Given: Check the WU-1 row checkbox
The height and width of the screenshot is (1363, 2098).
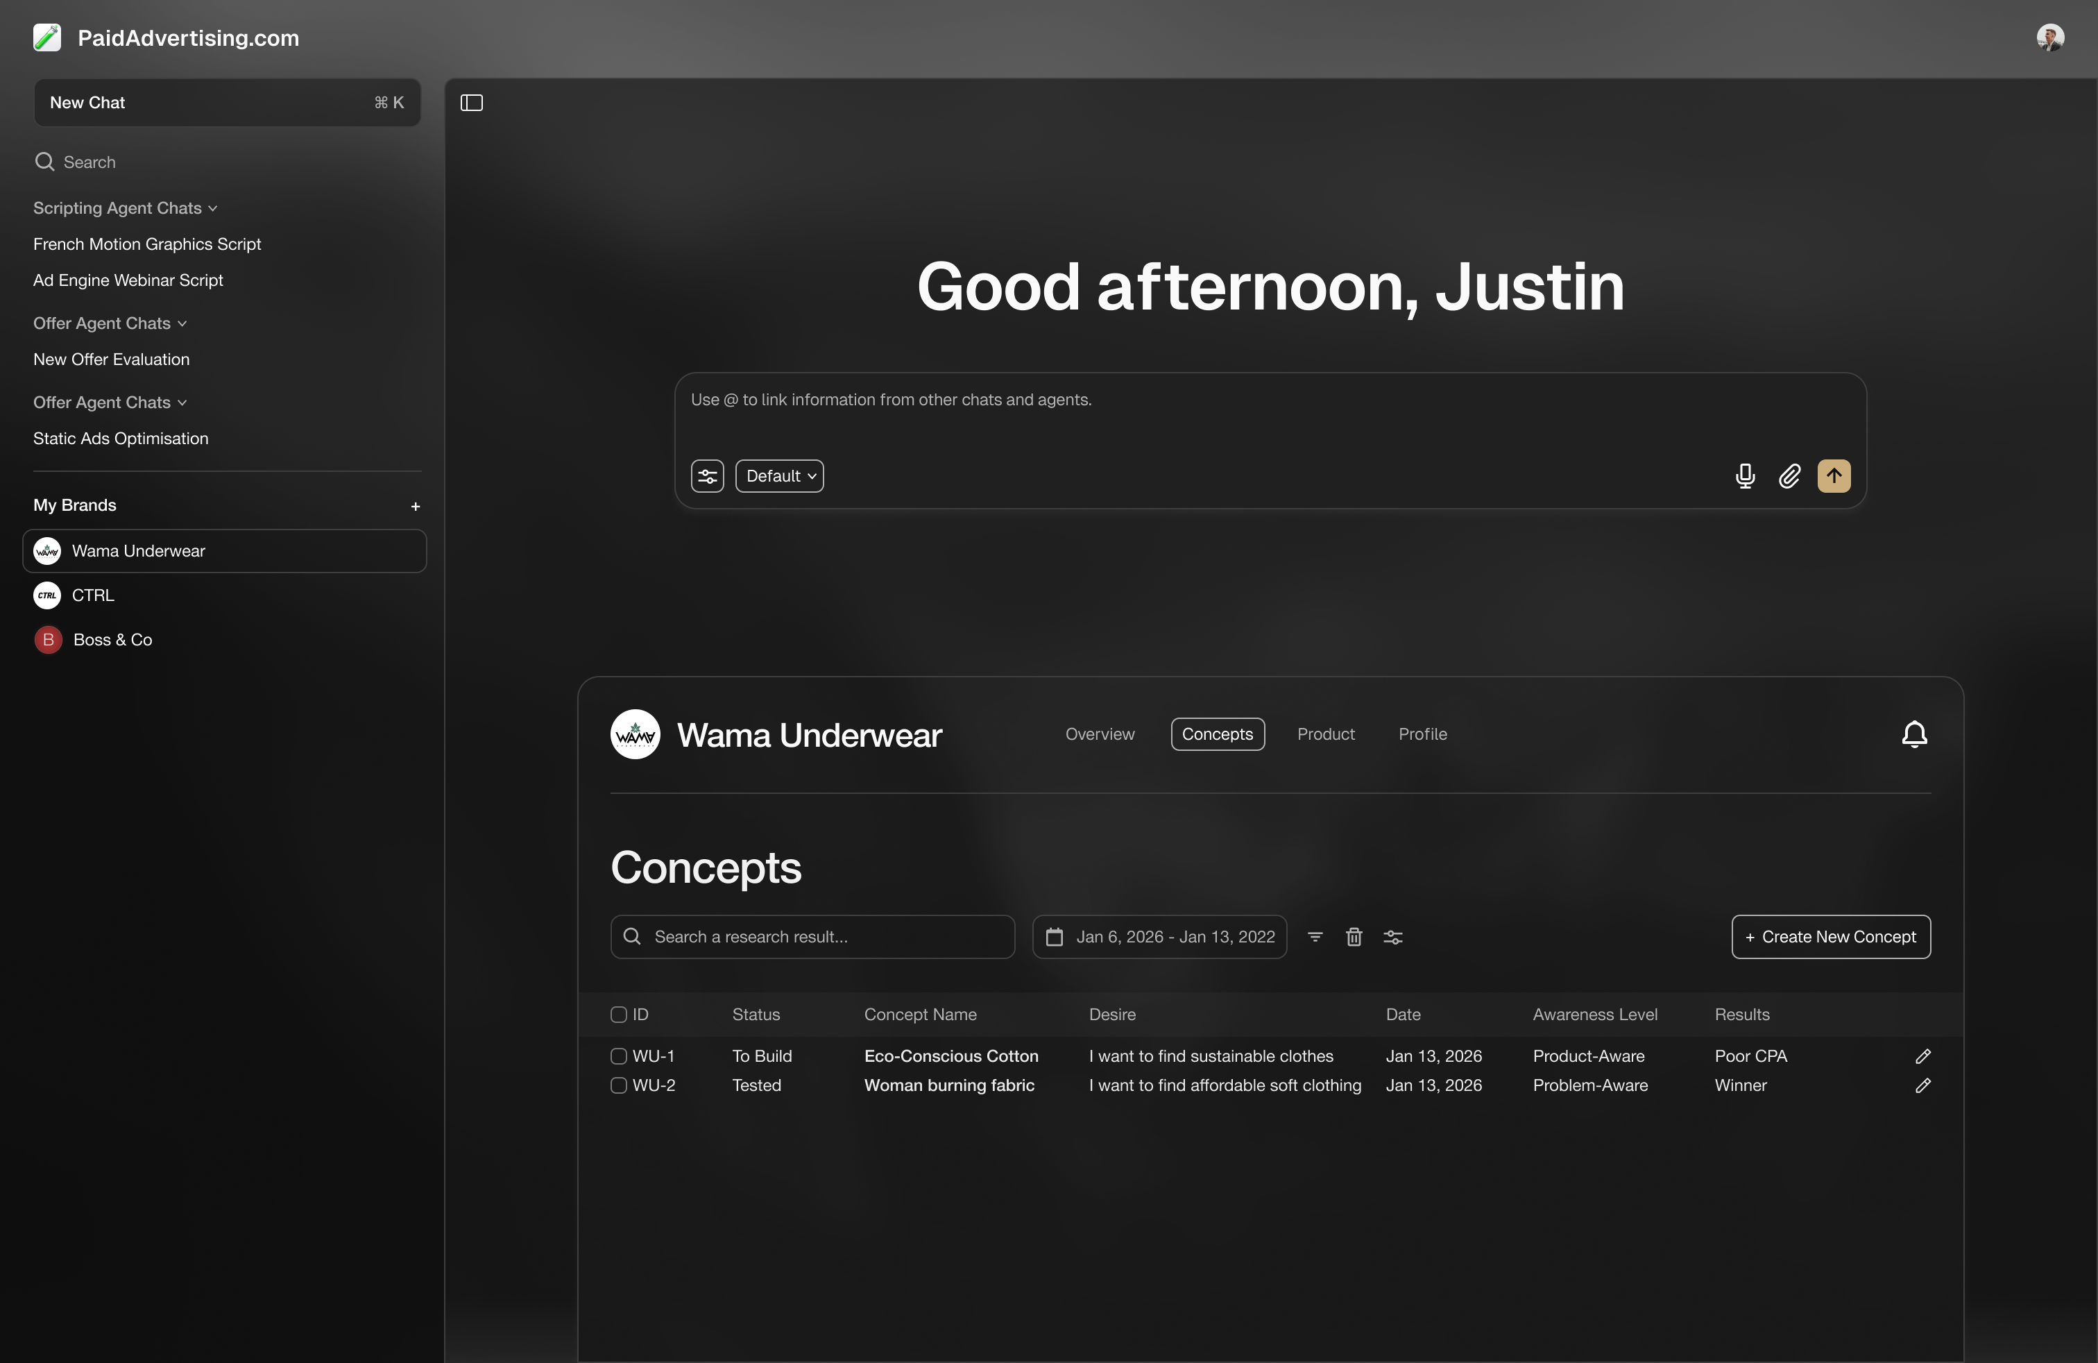Looking at the screenshot, I should coord(619,1056).
